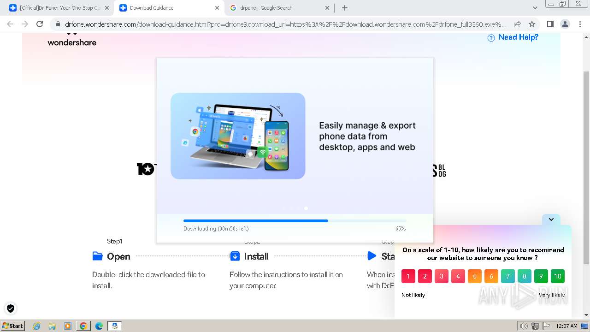Click the browser Forward arrow
The height and width of the screenshot is (332, 590).
coord(25,24)
